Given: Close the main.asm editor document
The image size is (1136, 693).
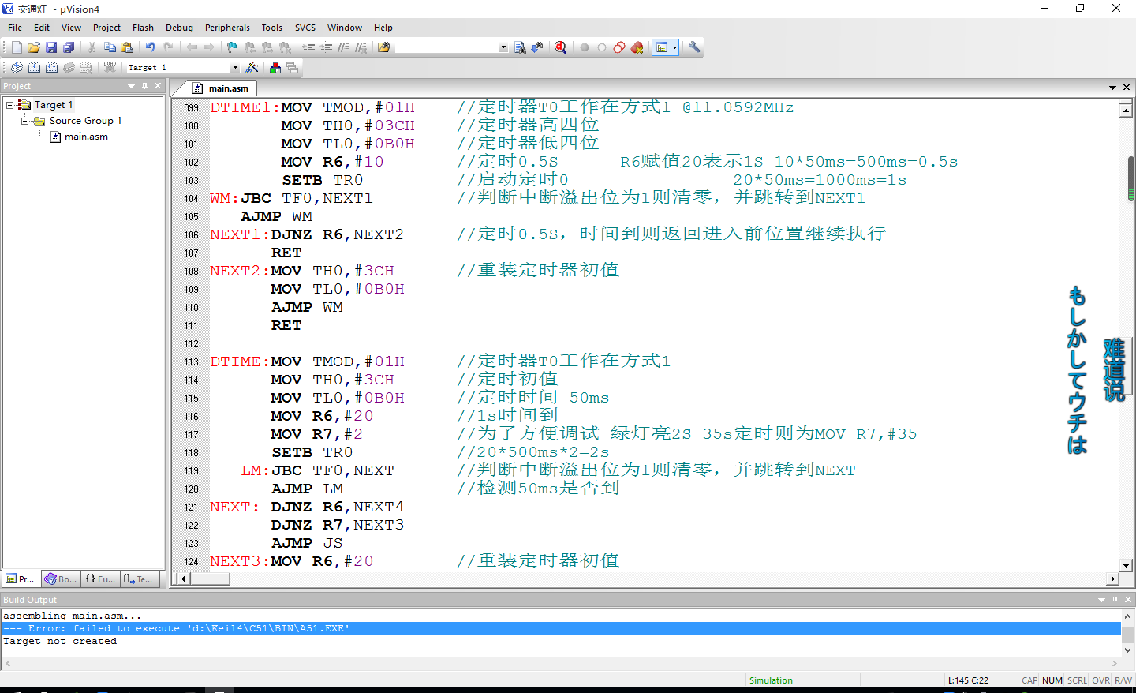Looking at the screenshot, I should (x=1127, y=88).
